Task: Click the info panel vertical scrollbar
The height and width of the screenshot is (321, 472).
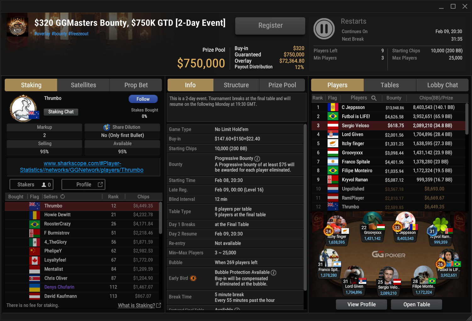Action: 305,208
